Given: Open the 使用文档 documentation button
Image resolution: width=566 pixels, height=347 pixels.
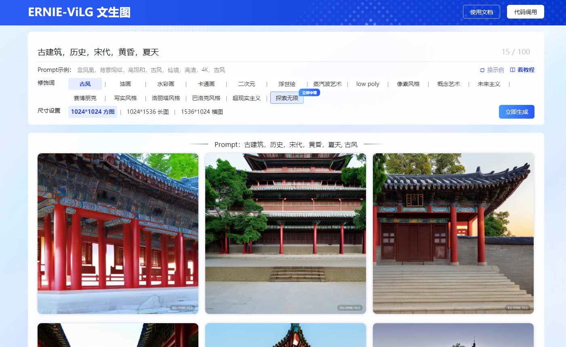Looking at the screenshot, I should (482, 12).
